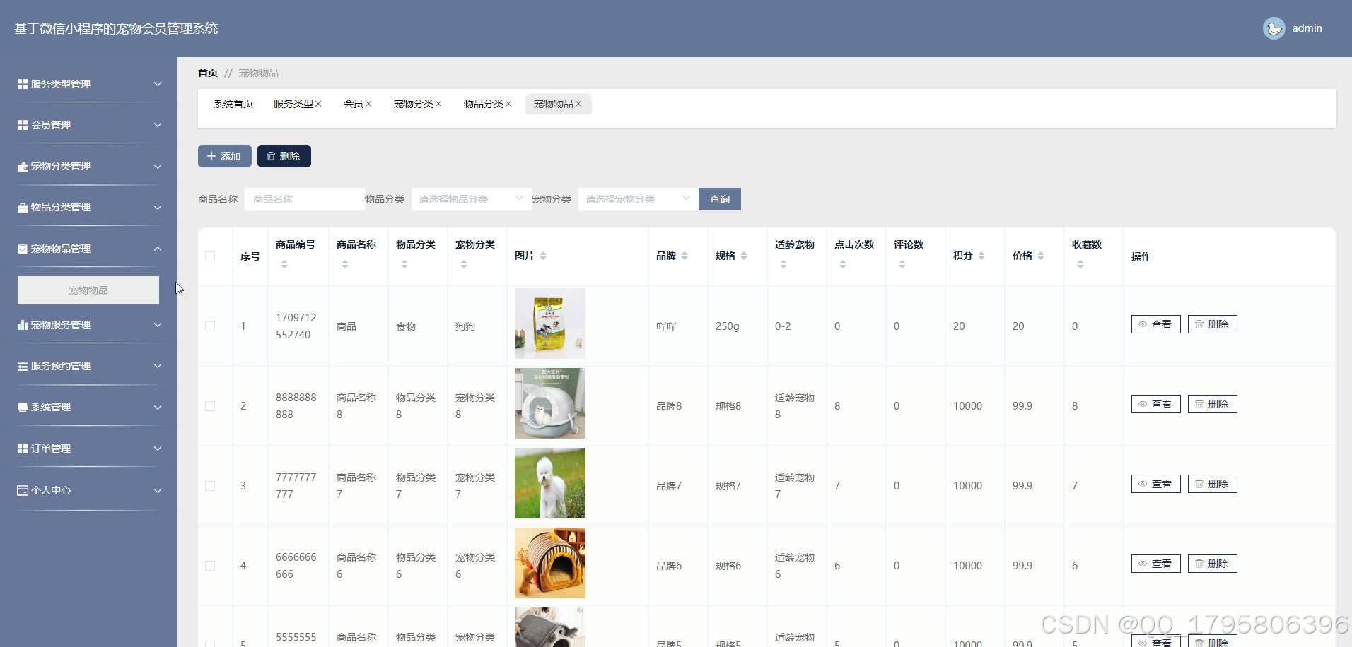Toggle the select-all header checkbox
The height and width of the screenshot is (647, 1352).
pyautogui.click(x=210, y=256)
